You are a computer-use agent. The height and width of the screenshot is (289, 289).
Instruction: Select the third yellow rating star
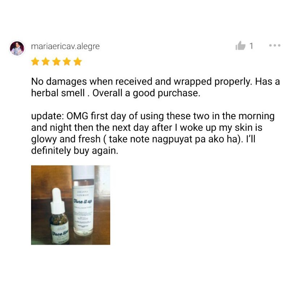point(56,61)
